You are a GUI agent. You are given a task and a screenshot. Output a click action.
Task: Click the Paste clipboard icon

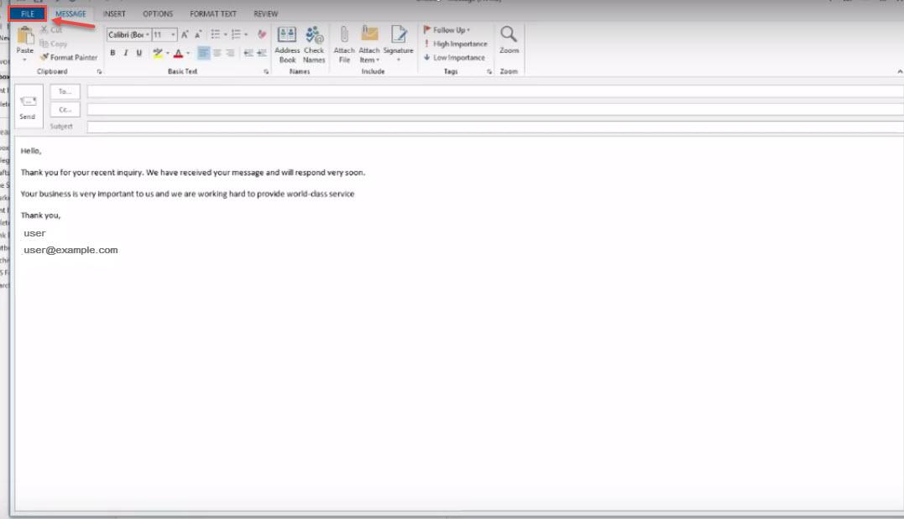click(x=25, y=36)
